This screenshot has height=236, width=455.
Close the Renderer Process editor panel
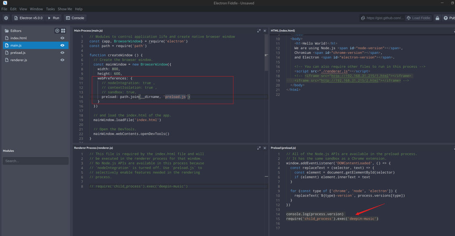[265, 148]
